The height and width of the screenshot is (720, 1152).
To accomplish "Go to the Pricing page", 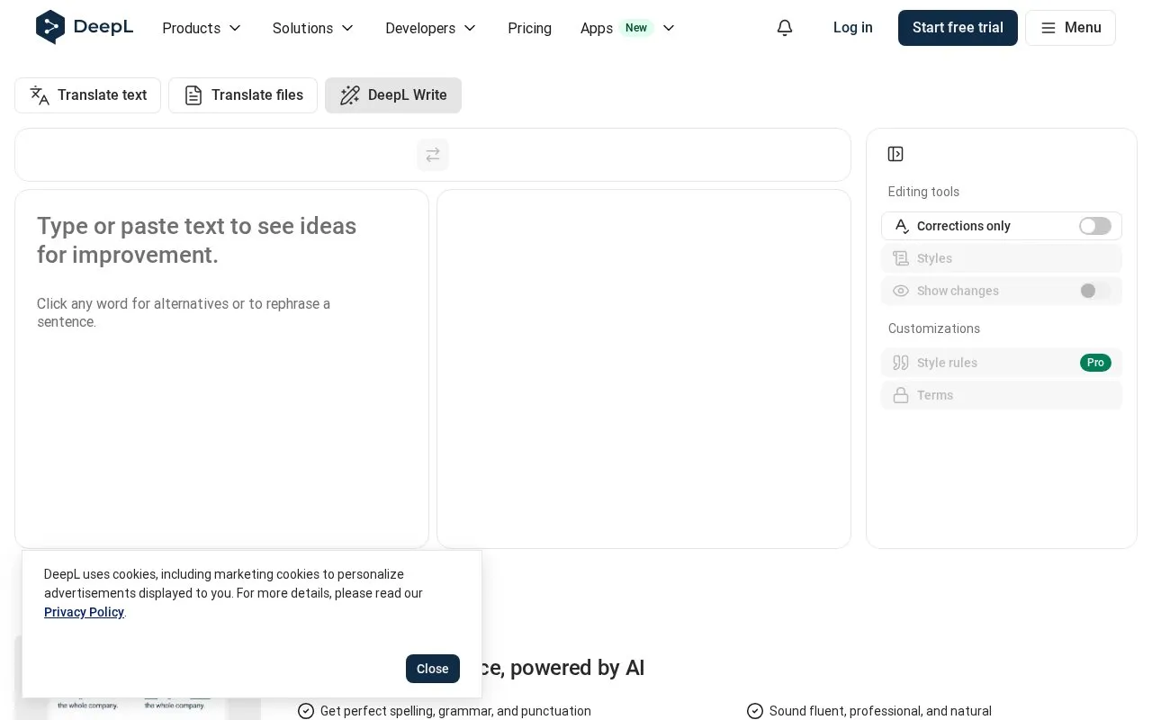I will [x=529, y=28].
